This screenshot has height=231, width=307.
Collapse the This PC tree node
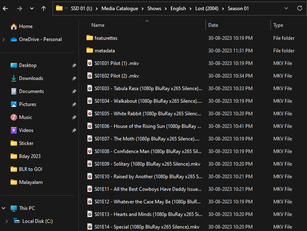click(4, 208)
